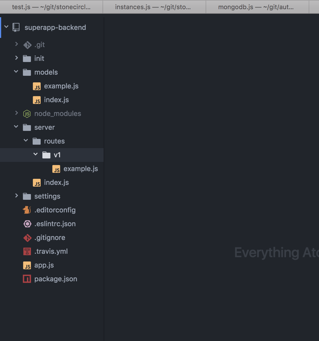Screen dimensions: 319x341
Task: Select the routes folder name
Action: click(x=54, y=141)
